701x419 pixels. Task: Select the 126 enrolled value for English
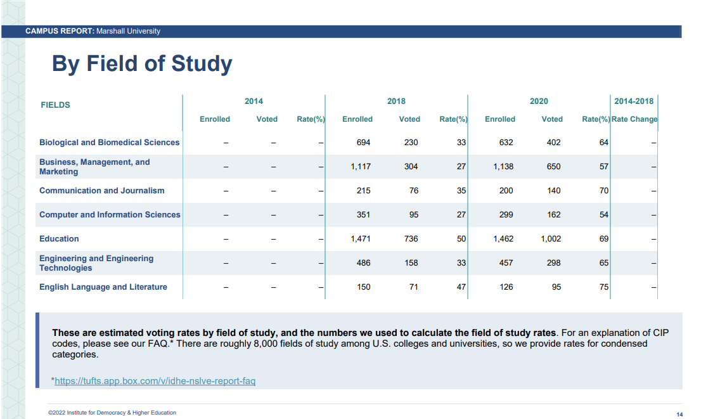pyautogui.click(x=506, y=287)
